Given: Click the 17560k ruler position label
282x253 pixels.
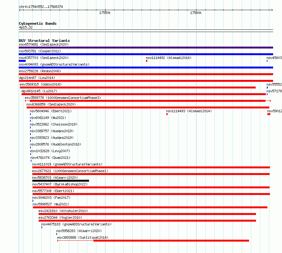Looking at the screenshot, I should coord(196,13).
